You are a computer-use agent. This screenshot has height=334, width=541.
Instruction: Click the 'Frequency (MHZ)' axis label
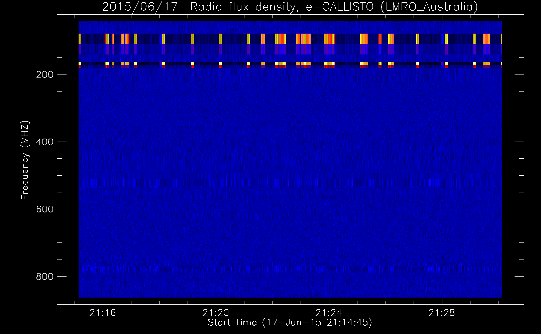coord(25,160)
